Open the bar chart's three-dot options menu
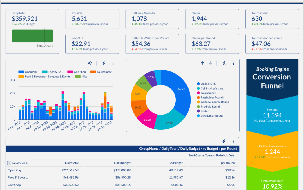Screen dimensions: 304x190 click(113, 63)
